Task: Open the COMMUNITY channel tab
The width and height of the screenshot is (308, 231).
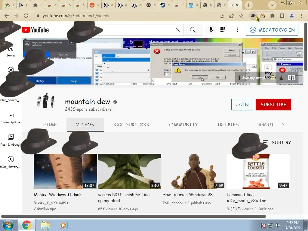Action: pyautogui.click(x=183, y=125)
